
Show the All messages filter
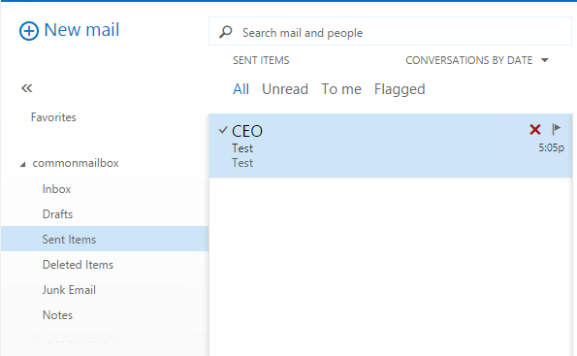click(x=241, y=89)
